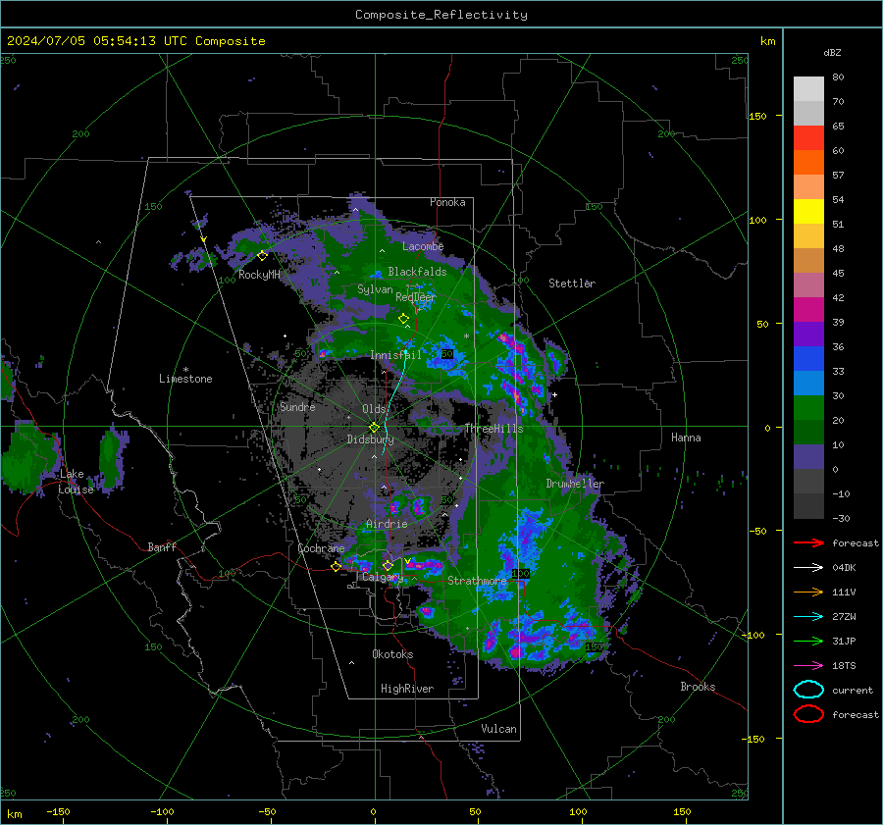Click the cyan 27ZW arrow legend icon
883x825 pixels.
808,617
